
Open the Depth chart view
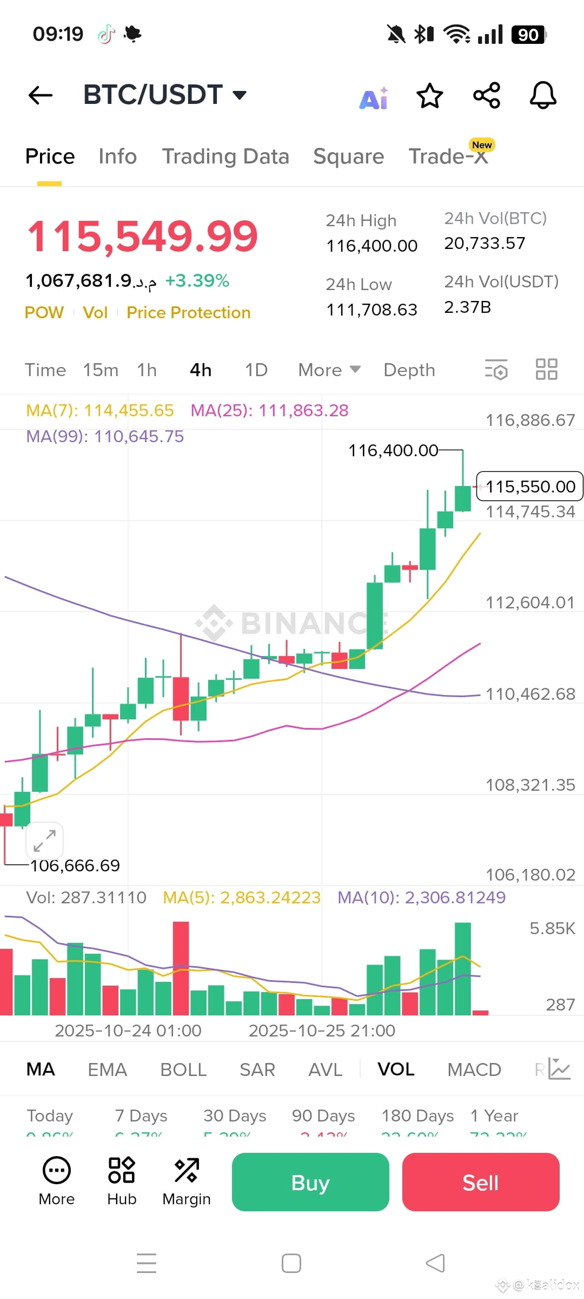point(409,370)
